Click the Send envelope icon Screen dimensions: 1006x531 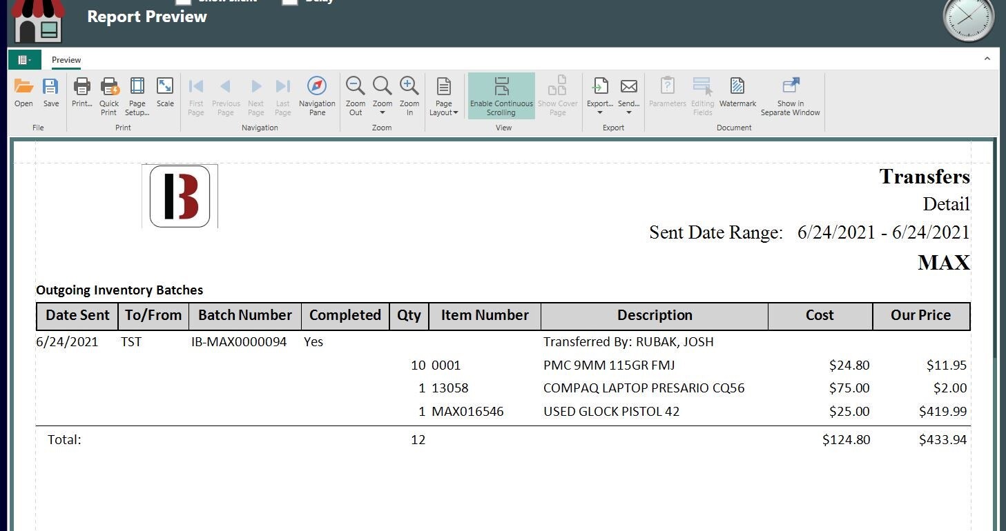(628, 87)
